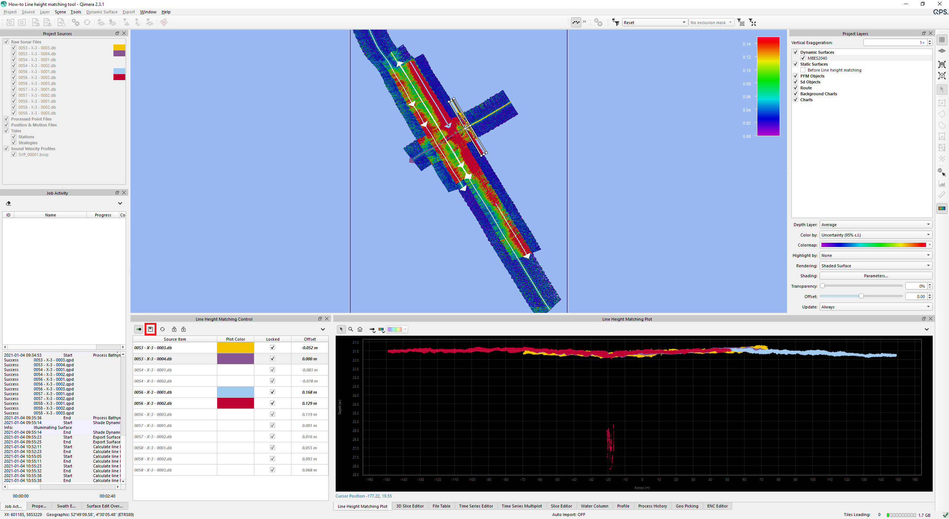Open the Dynamic Surface menu
This screenshot has height=519, width=949.
(102, 12)
